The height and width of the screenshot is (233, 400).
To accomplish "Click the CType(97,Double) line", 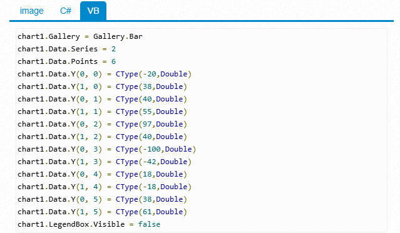I will 102,124.
